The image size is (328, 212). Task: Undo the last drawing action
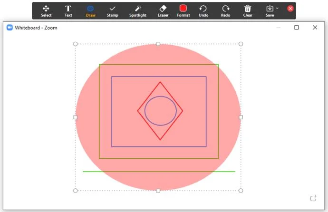pos(203,11)
